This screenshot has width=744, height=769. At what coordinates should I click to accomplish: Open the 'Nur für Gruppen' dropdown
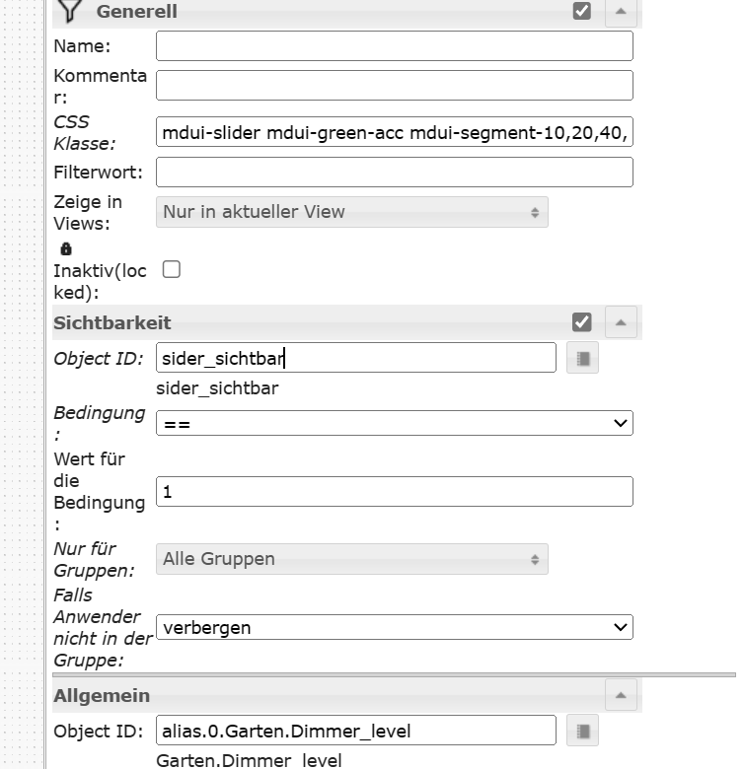pyautogui.click(x=351, y=559)
